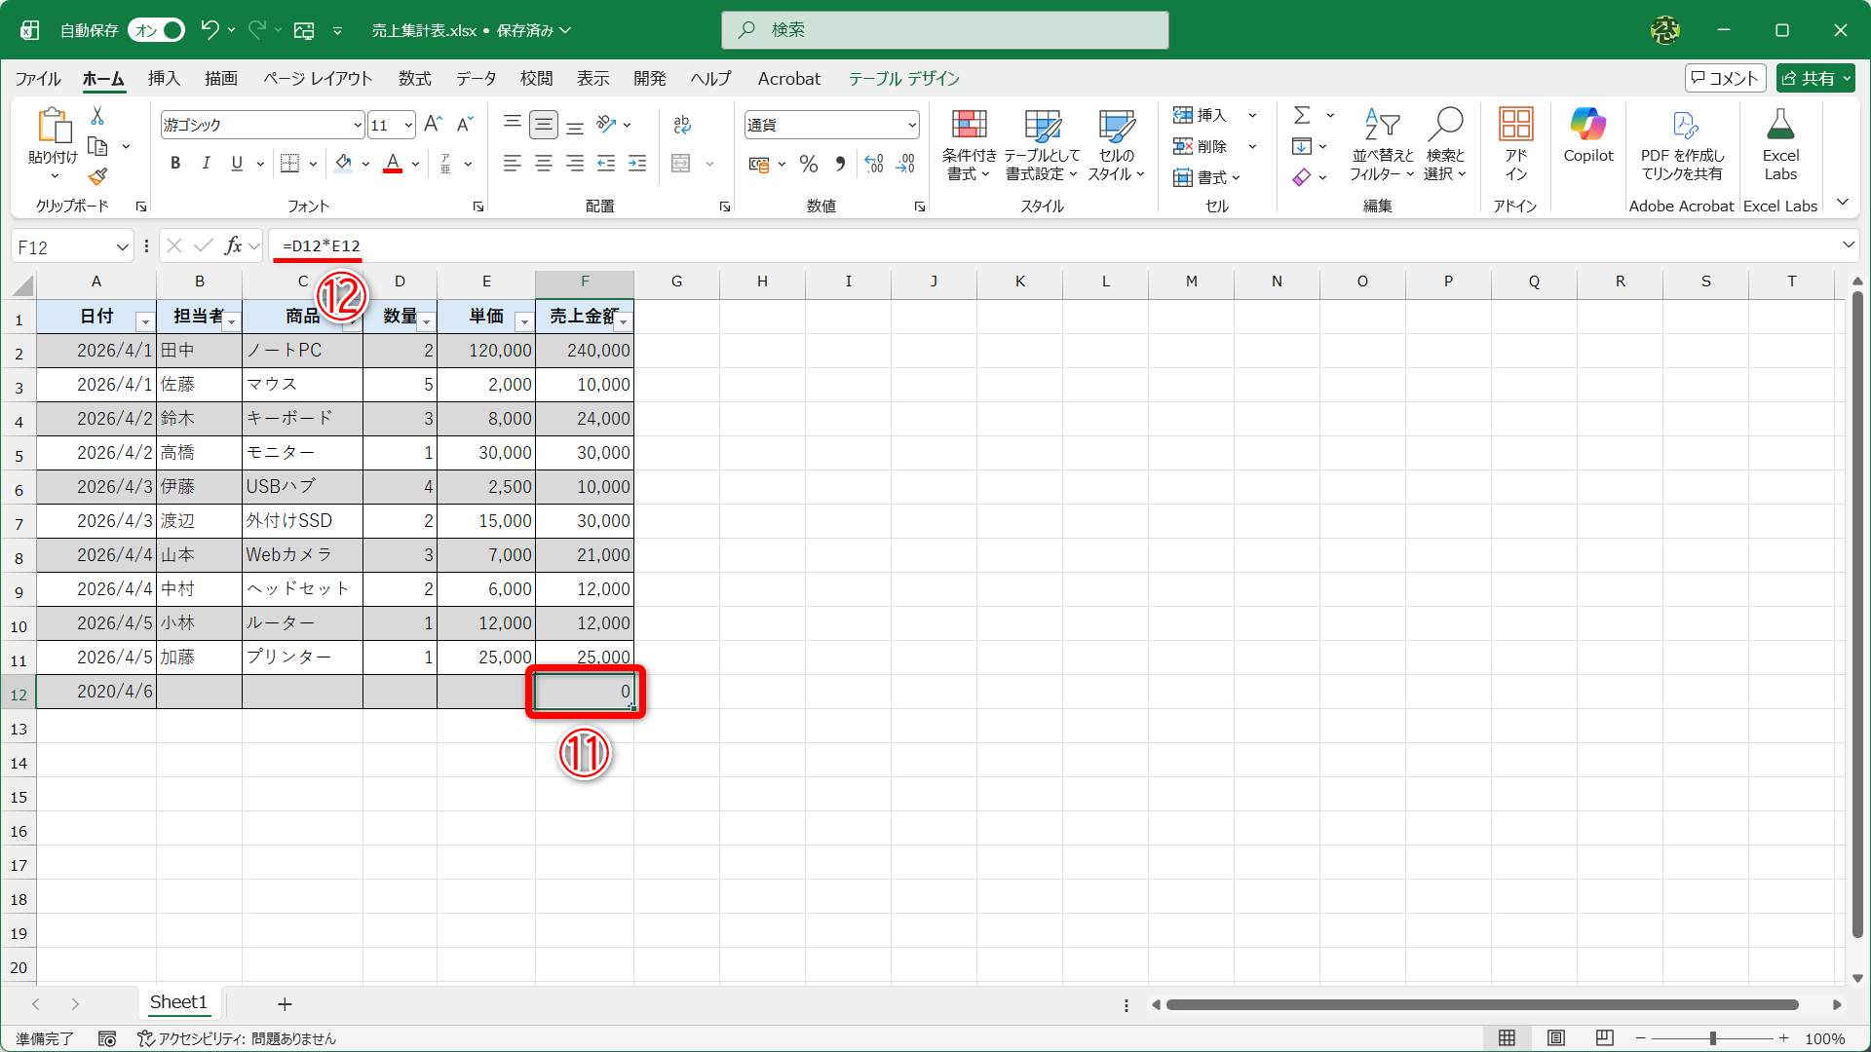Click the zoom slider handle
The height and width of the screenshot is (1052, 1871).
(1712, 1038)
